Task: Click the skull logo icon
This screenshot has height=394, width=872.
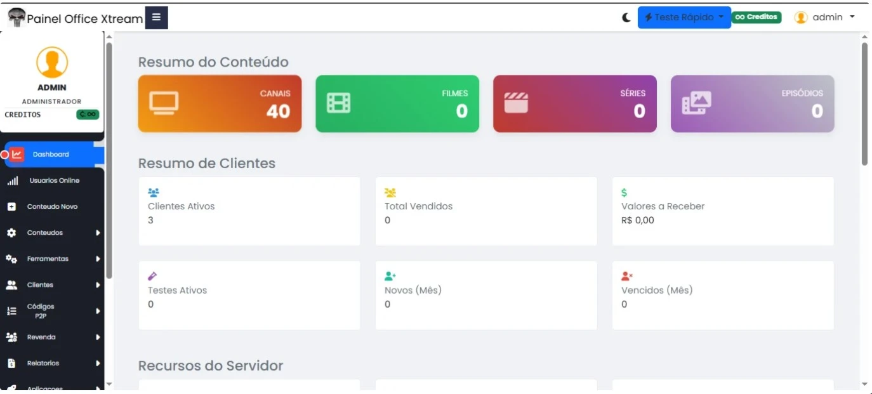Action: [x=16, y=18]
